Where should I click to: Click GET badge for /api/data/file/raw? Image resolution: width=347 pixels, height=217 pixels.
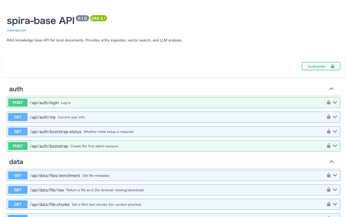click(18, 190)
